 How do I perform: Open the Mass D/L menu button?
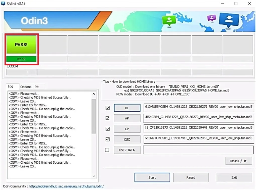[x=239, y=161]
